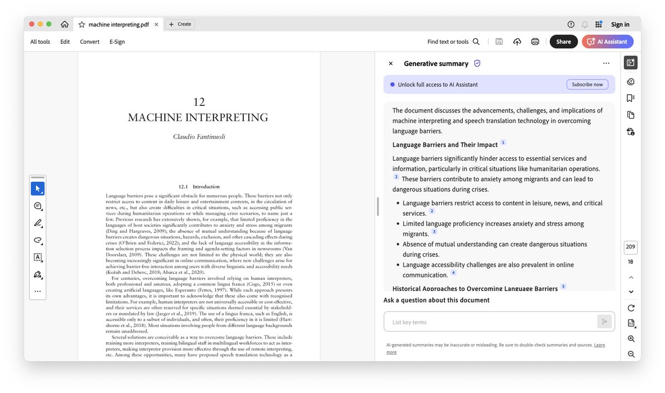This screenshot has width=665, height=393.
Task: Toggle Generative summary panel icon in right rail
Action: (x=631, y=63)
